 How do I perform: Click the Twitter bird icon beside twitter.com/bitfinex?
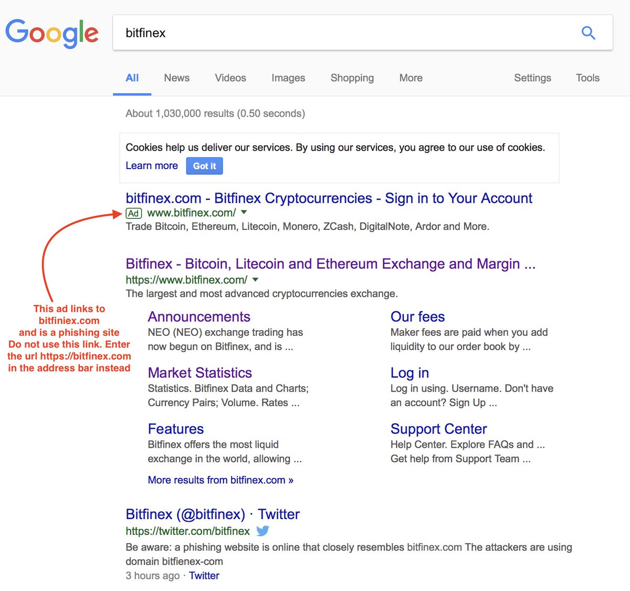[263, 531]
